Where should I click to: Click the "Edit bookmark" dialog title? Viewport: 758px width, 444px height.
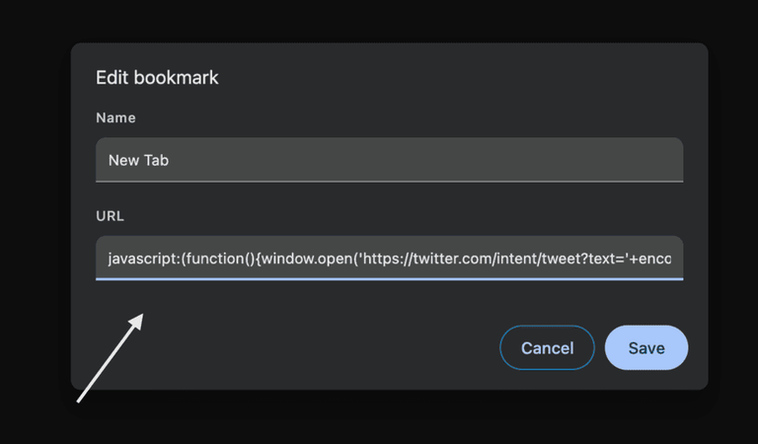point(157,78)
